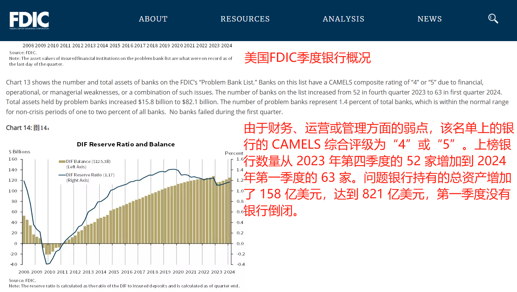Click the 'Percent' right axis label
Screen dimensions: 517x292
click(x=234, y=153)
